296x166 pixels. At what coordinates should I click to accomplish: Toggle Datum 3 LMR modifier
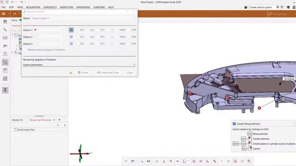point(134,44)
